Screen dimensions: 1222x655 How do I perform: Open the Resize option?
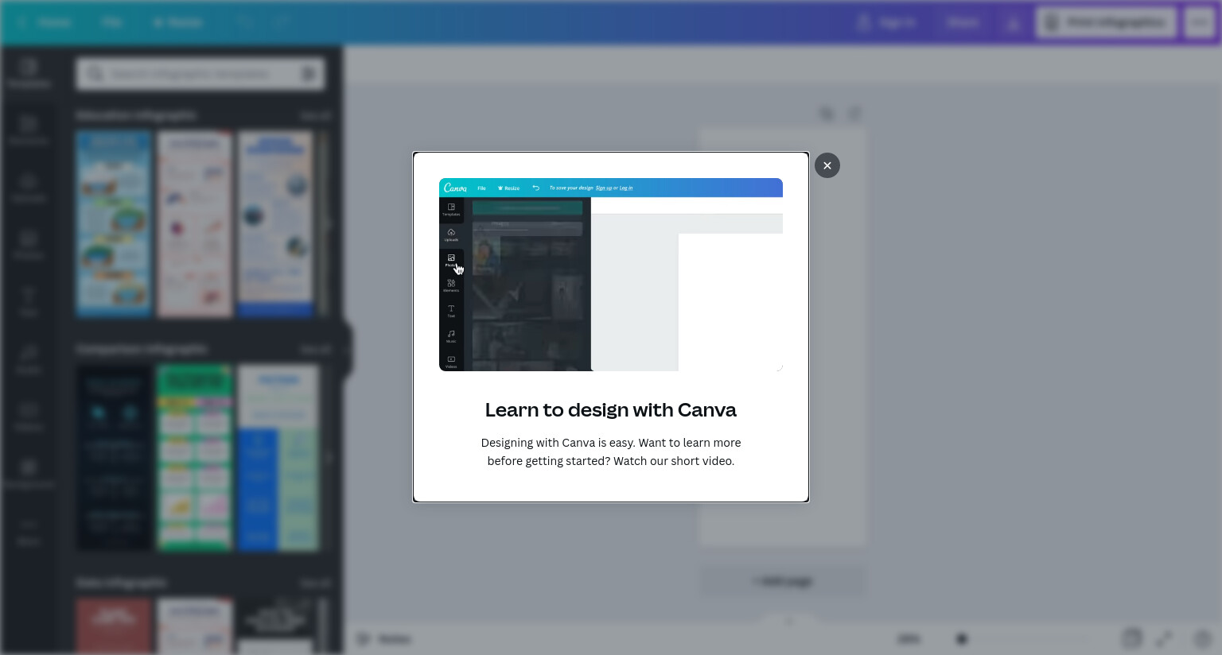click(178, 22)
